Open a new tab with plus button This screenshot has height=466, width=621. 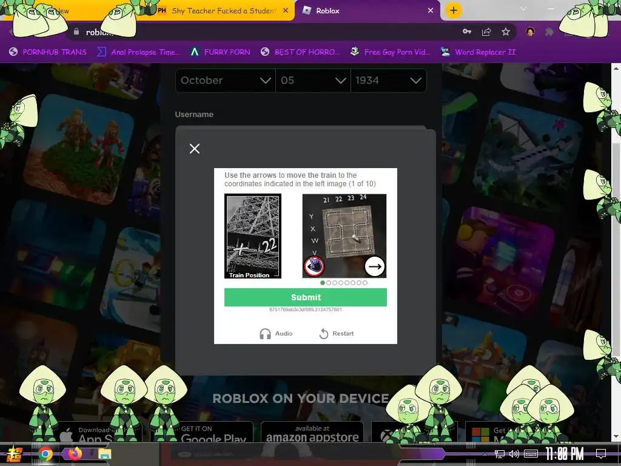[x=454, y=10]
